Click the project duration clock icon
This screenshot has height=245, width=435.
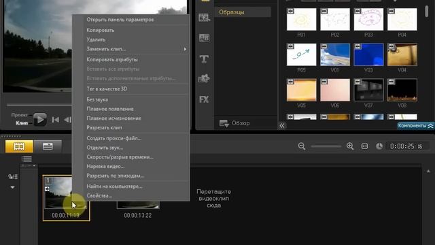click(x=379, y=146)
